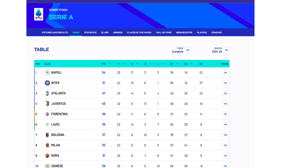Viewport: 300px width, 168px height.
Task: Expand Napoli trend chevron
Action: (x=225, y=72)
